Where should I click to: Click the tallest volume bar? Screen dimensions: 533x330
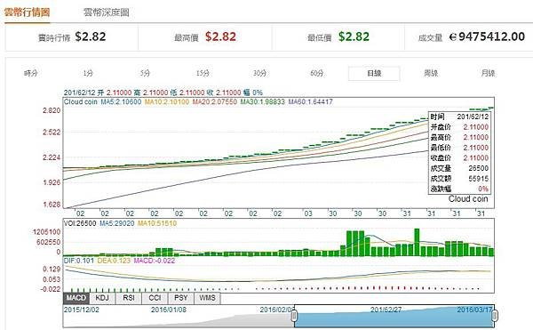coord(417,242)
